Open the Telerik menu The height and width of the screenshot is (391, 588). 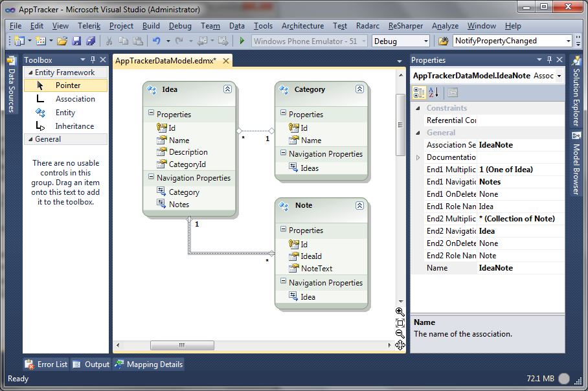click(x=89, y=26)
